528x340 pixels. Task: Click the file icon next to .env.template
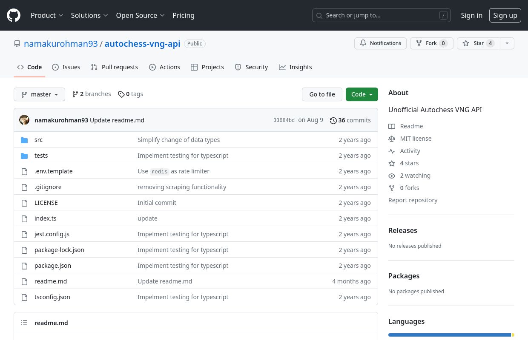(x=24, y=171)
